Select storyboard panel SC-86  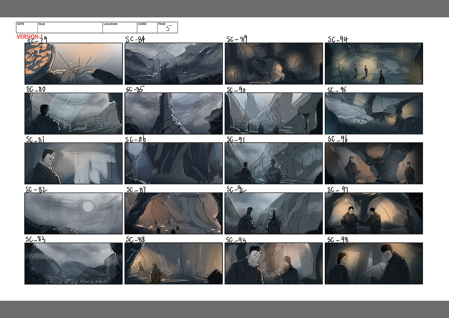tap(174, 163)
